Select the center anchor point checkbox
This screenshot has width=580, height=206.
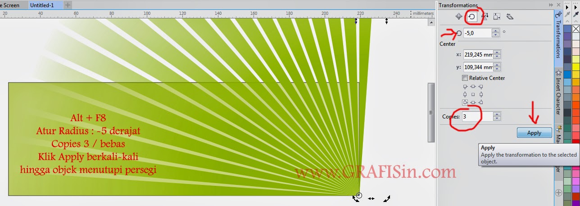point(473,95)
